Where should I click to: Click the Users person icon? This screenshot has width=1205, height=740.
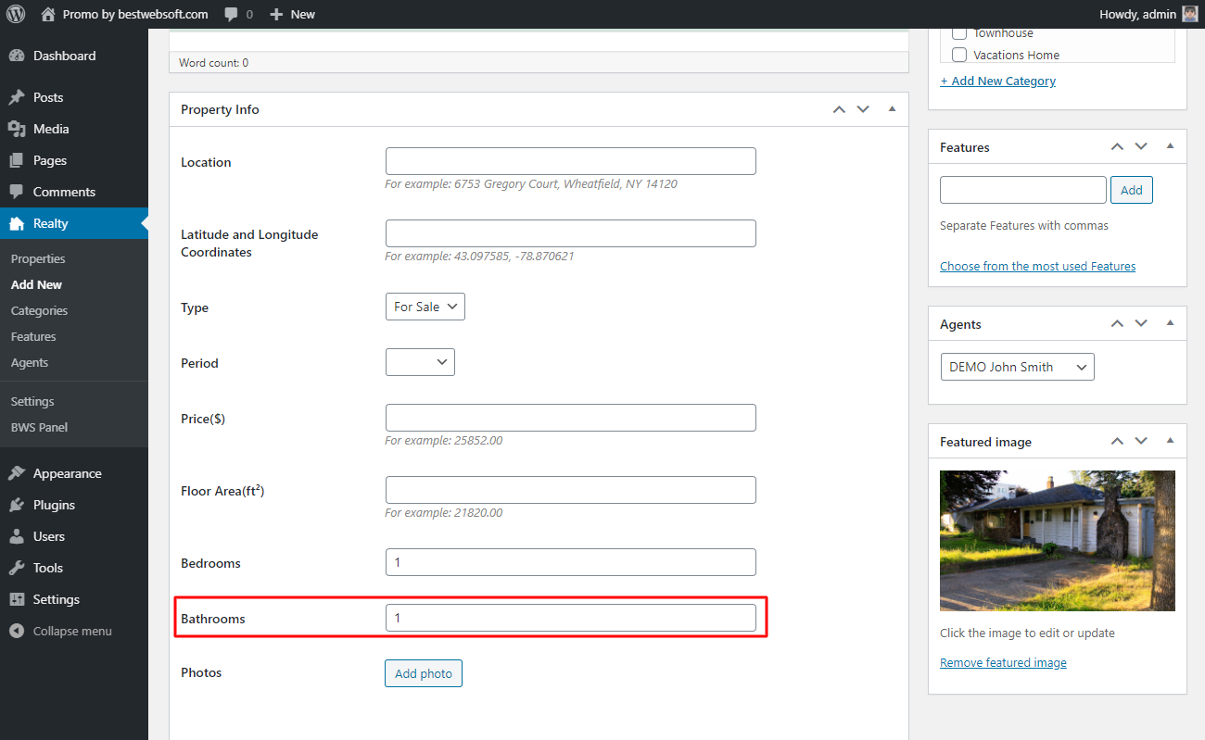pos(16,536)
